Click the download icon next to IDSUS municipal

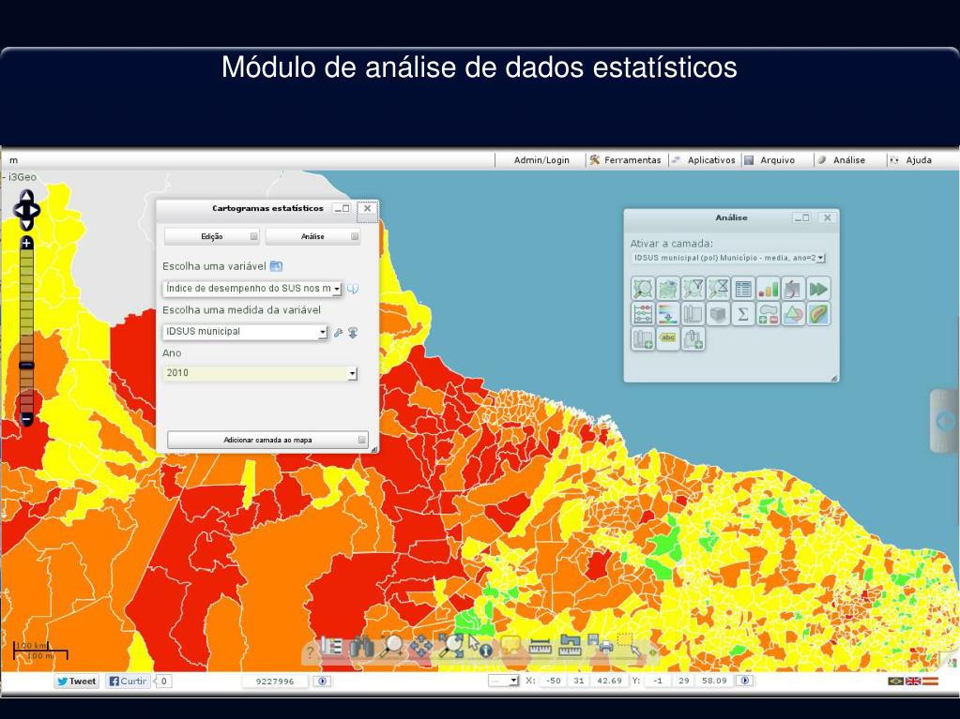(353, 333)
